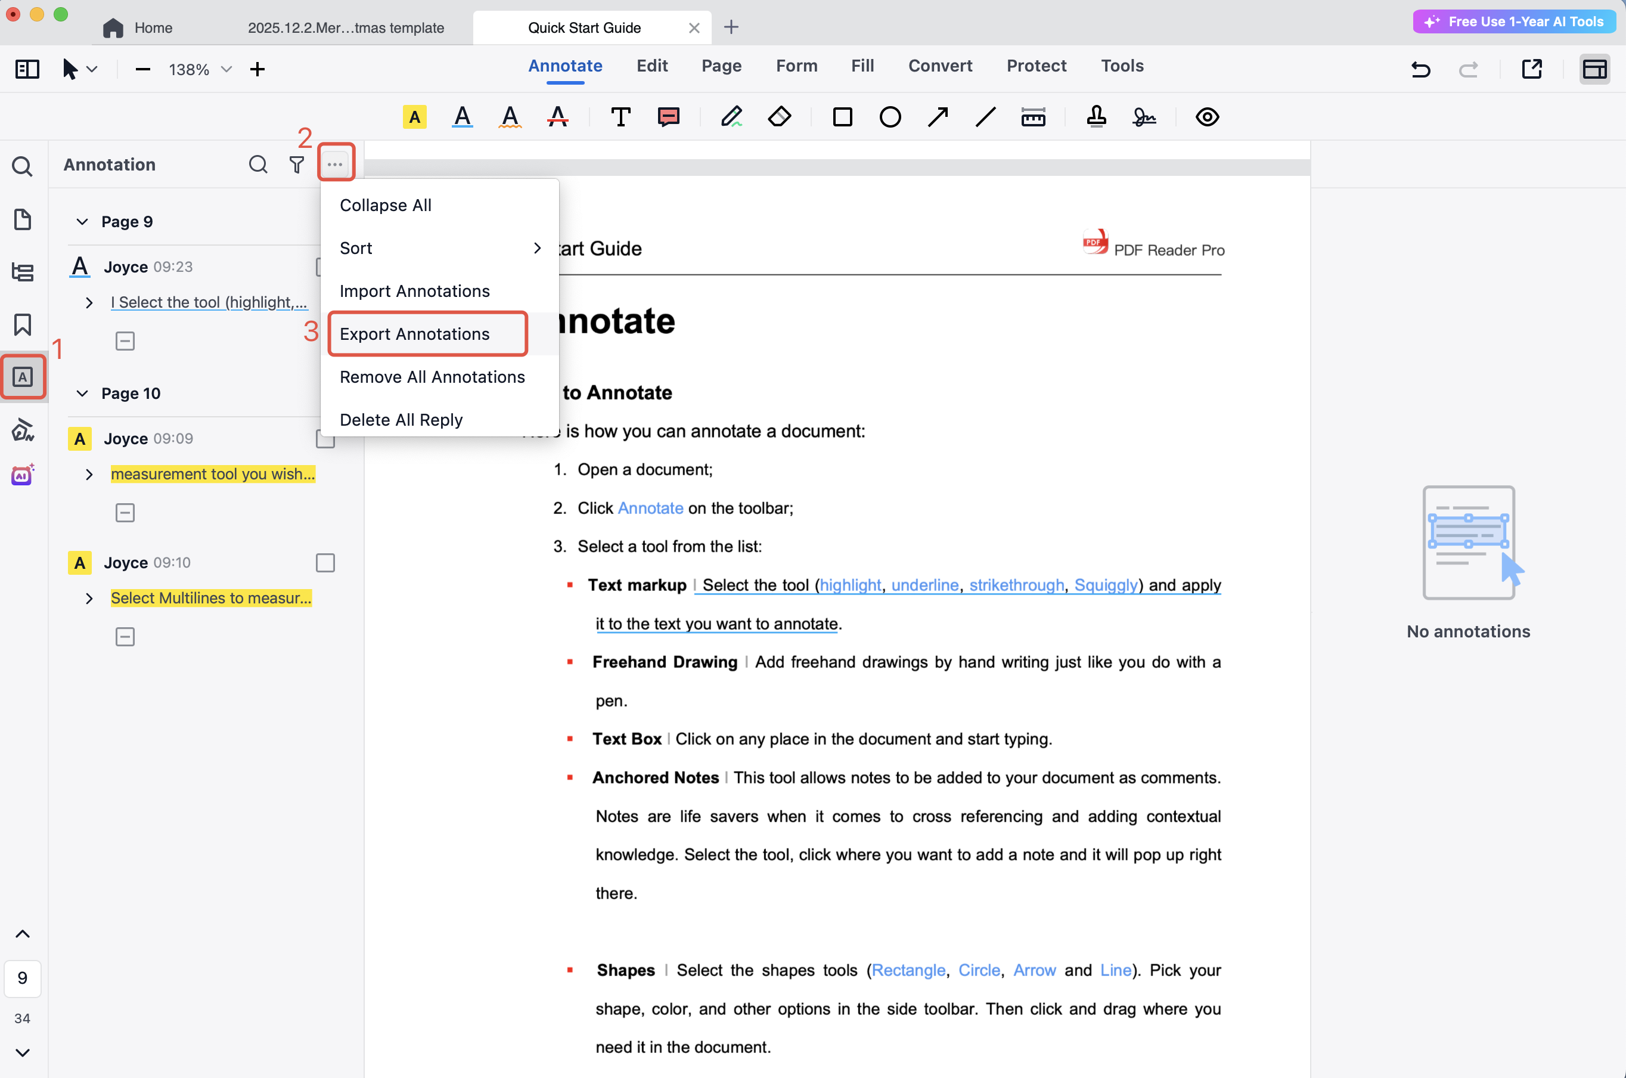Click the current page number field
Image resolution: width=1626 pixels, height=1078 pixels.
(23, 978)
